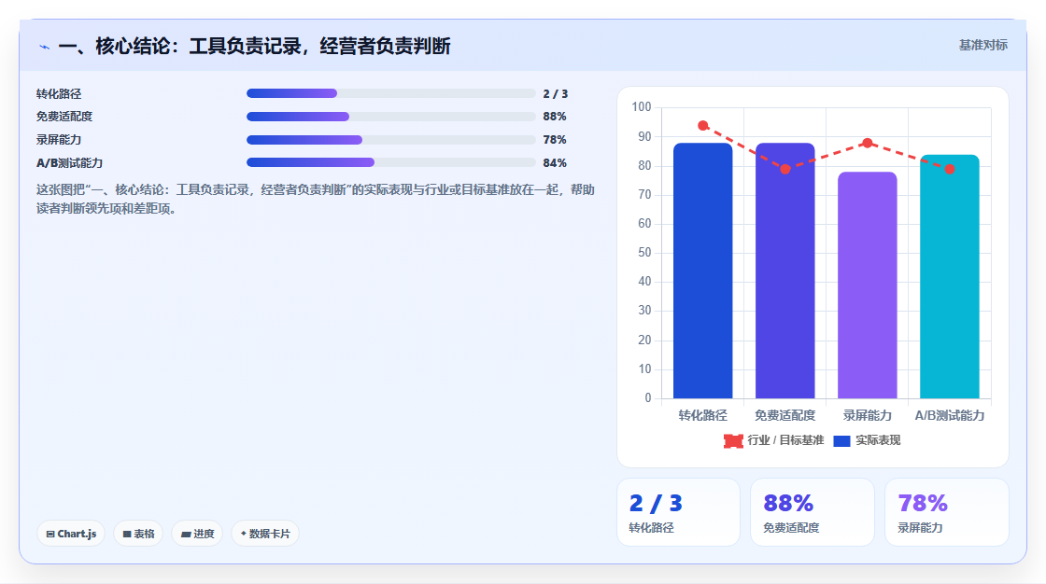The image size is (1046, 584).
Task: Select the 表格 tag chip
Action: click(139, 534)
